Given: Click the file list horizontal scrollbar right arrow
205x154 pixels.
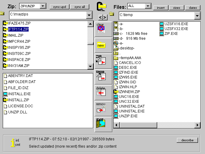Looking at the screenshot, I should (x=197, y=125).
